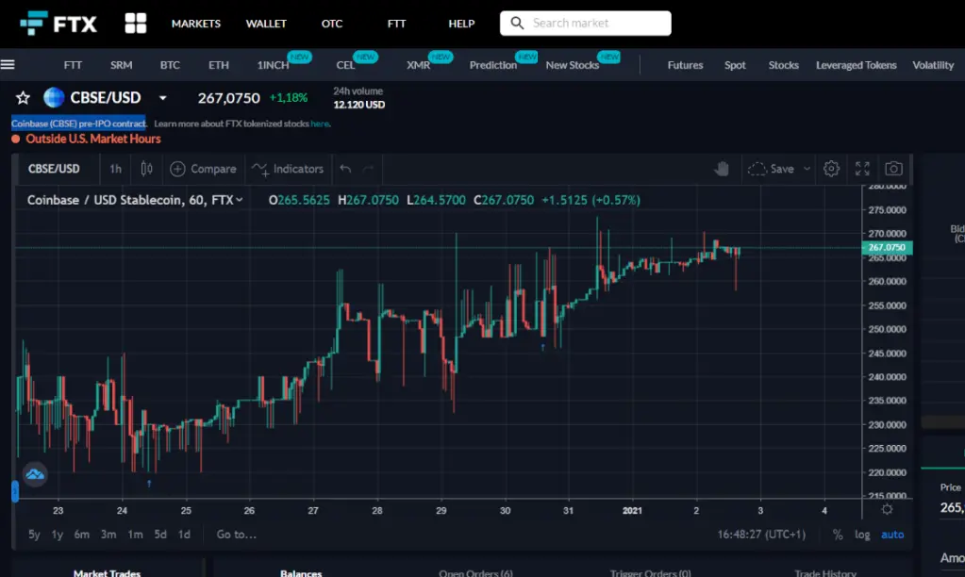965x577 pixels.
Task: Switch to the Trigger Orders (0) tab
Action: (x=651, y=572)
